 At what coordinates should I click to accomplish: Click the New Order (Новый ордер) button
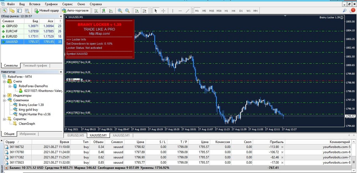[x=47, y=11]
